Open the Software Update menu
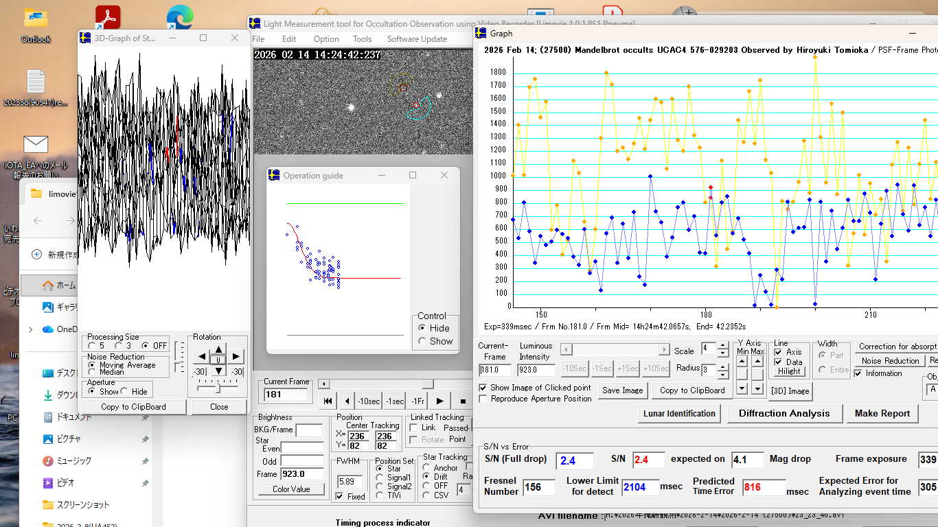The width and height of the screenshot is (938, 527). tap(417, 39)
